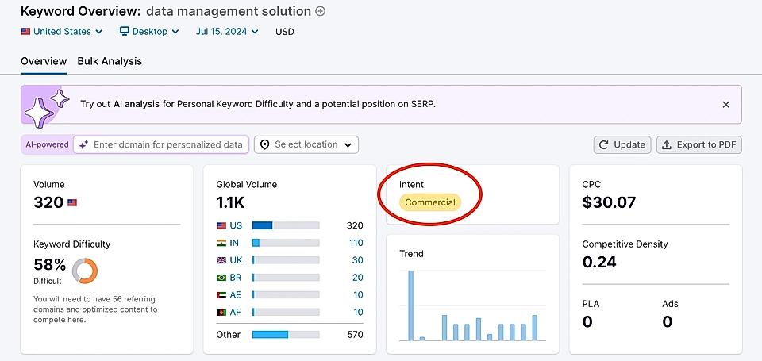Click the desktop monitor icon

coord(125,31)
